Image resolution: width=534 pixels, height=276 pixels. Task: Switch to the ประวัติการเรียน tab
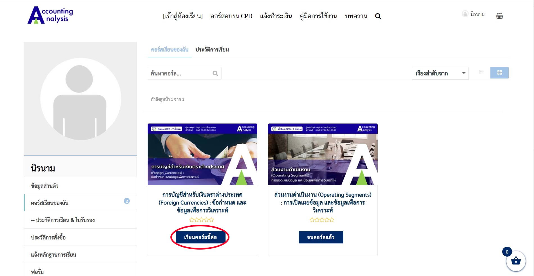click(x=212, y=50)
